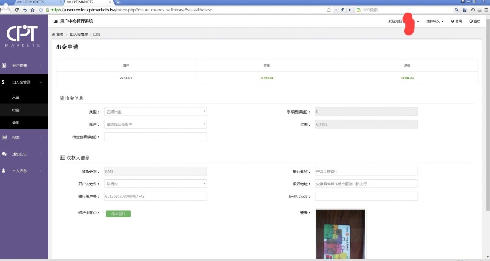
Task: Click the chat bubble icon for 通知公告
Action: coord(4,154)
